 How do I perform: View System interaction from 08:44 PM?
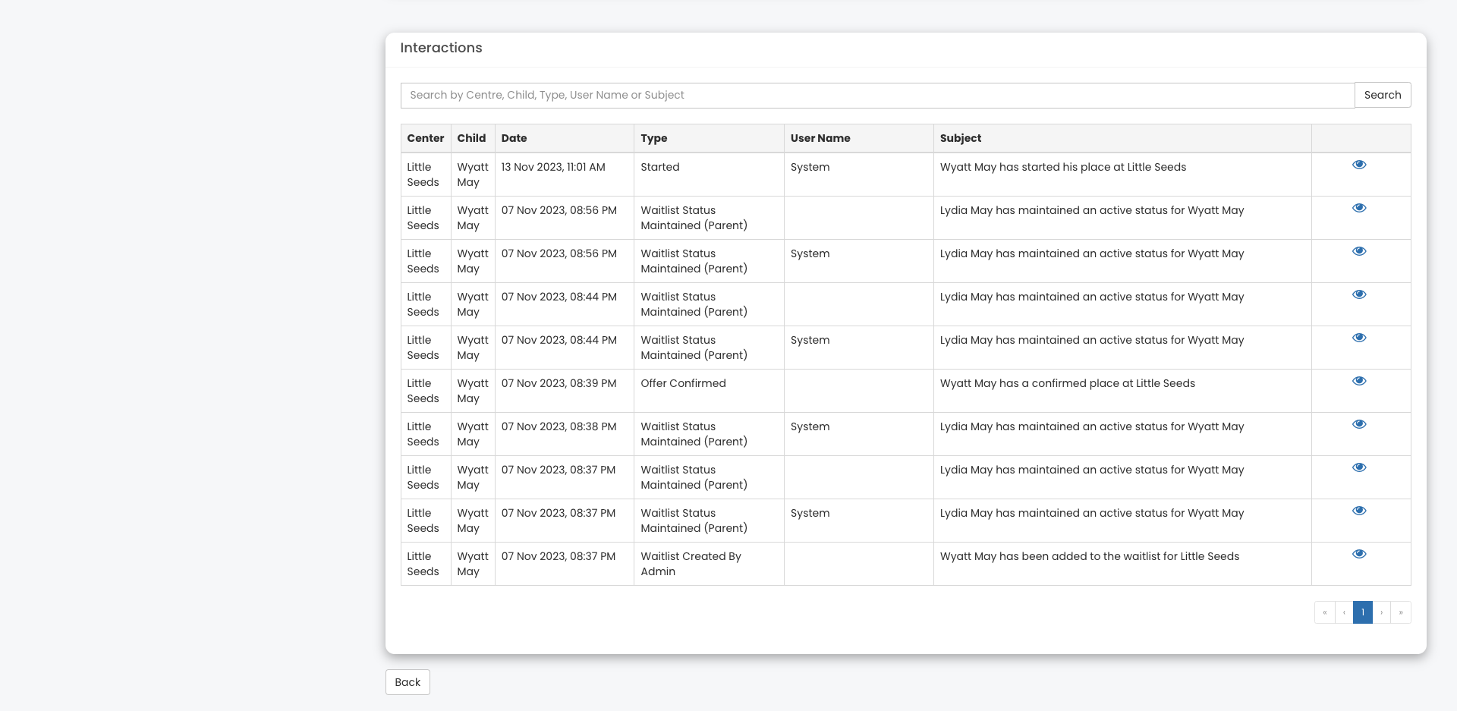(1359, 338)
